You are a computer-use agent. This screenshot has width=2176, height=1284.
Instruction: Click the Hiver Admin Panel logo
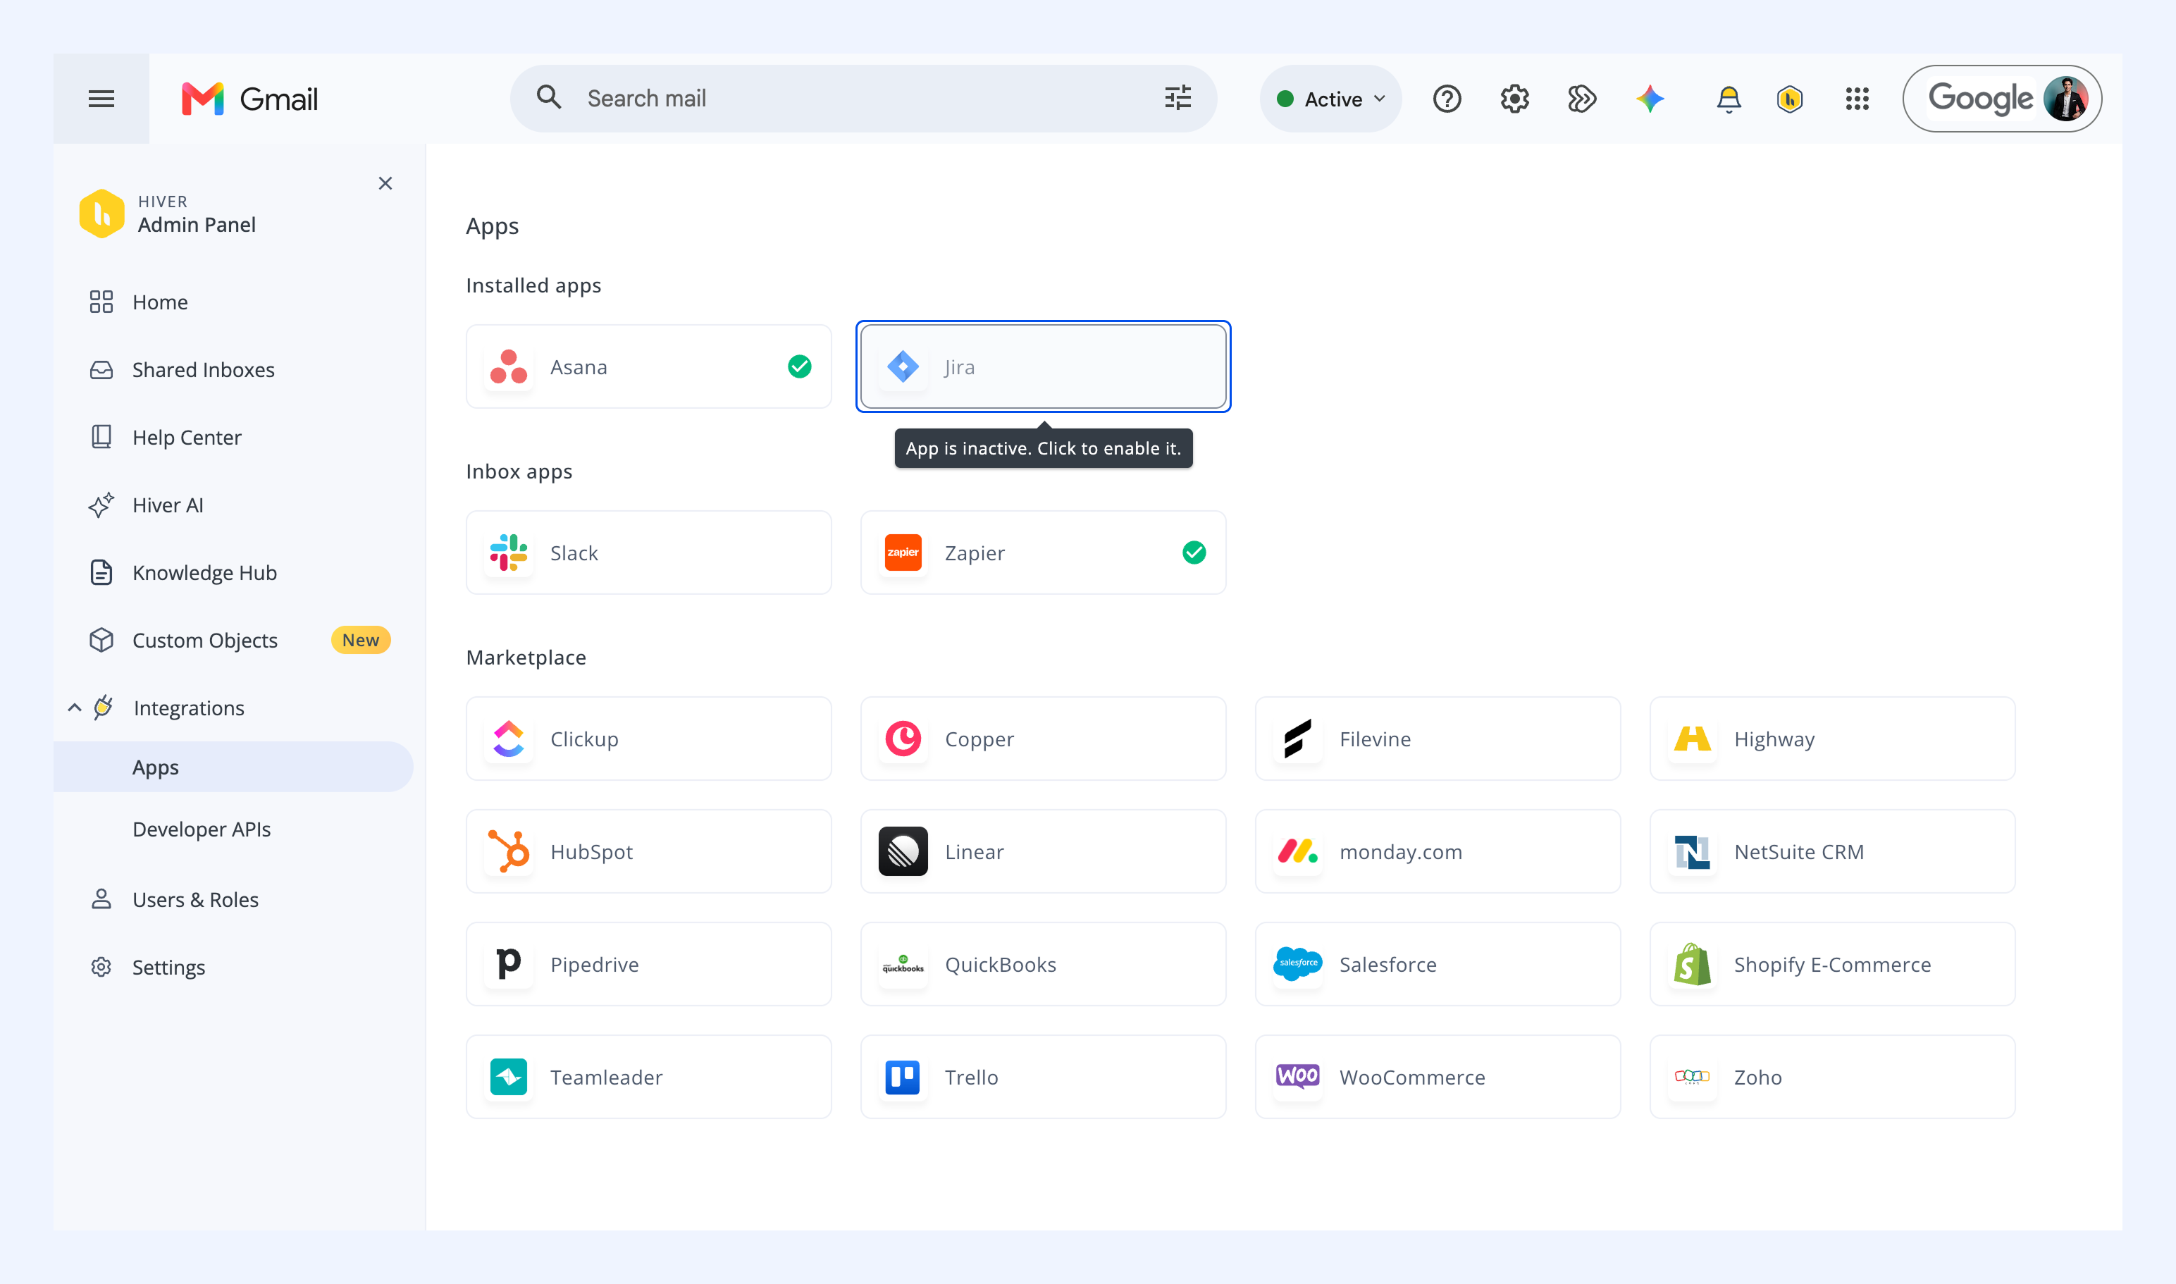(x=101, y=214)
